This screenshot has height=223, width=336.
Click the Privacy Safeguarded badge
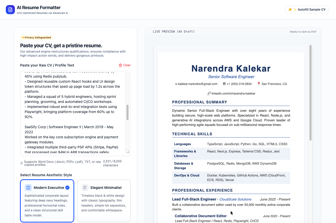pyautogui.click(x=37, y=37)
